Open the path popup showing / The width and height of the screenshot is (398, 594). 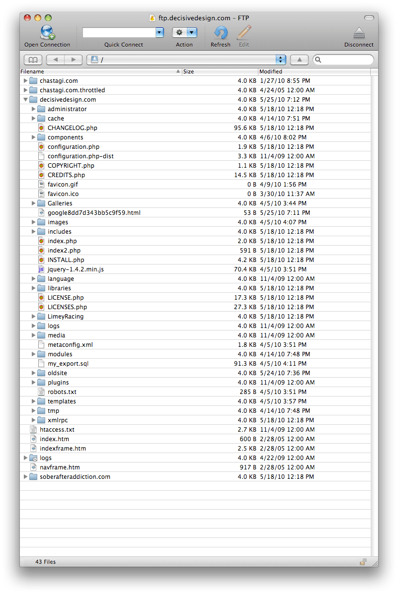click(x=186, y=60)
